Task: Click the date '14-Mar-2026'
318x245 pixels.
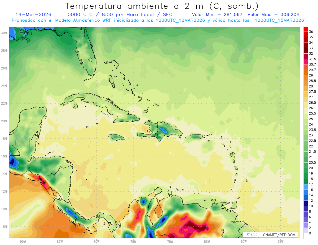Action: (x=33, y=15)
